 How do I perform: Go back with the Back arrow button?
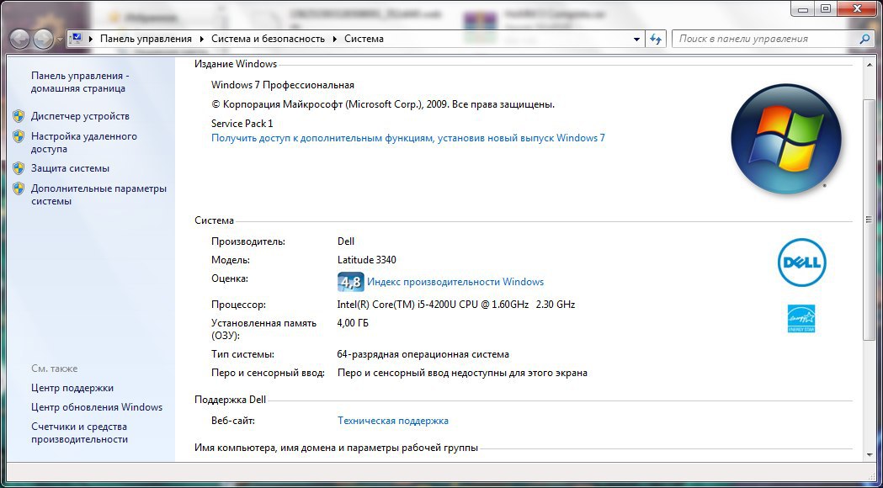click(x=19, y=39)
